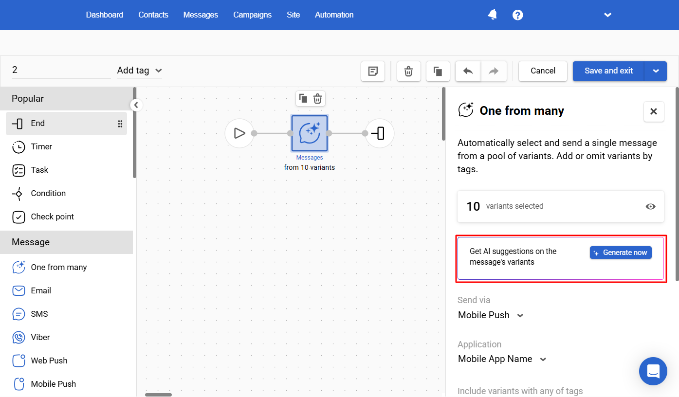
Task: Pick the End block in Popular list
Action: click(66, 124)
